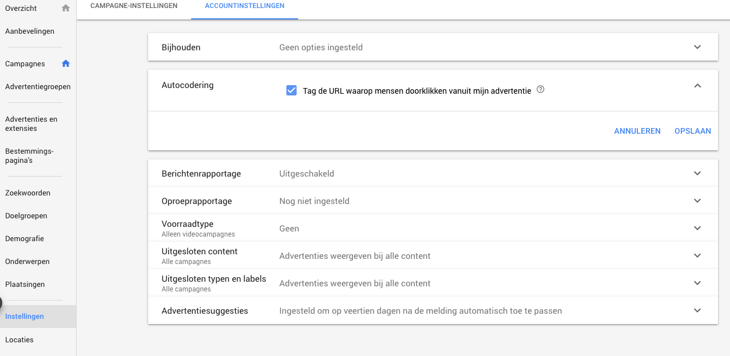Image resolution: width=730 pixels, height=356 pixels.
Task: Open Plaatsingen in the sidebar
Action: point(25,284)
